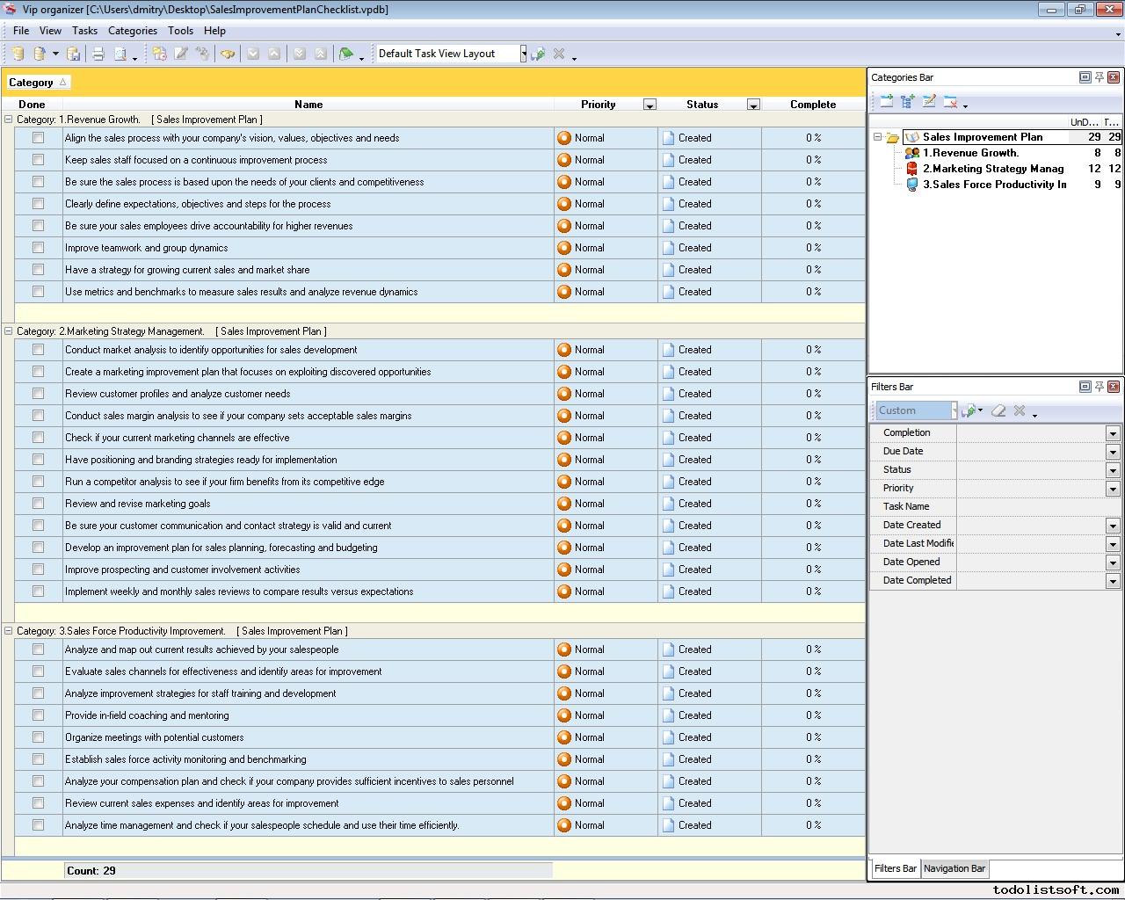
Task: Click the add subcategory tree icon
Action: click(907, 102)
